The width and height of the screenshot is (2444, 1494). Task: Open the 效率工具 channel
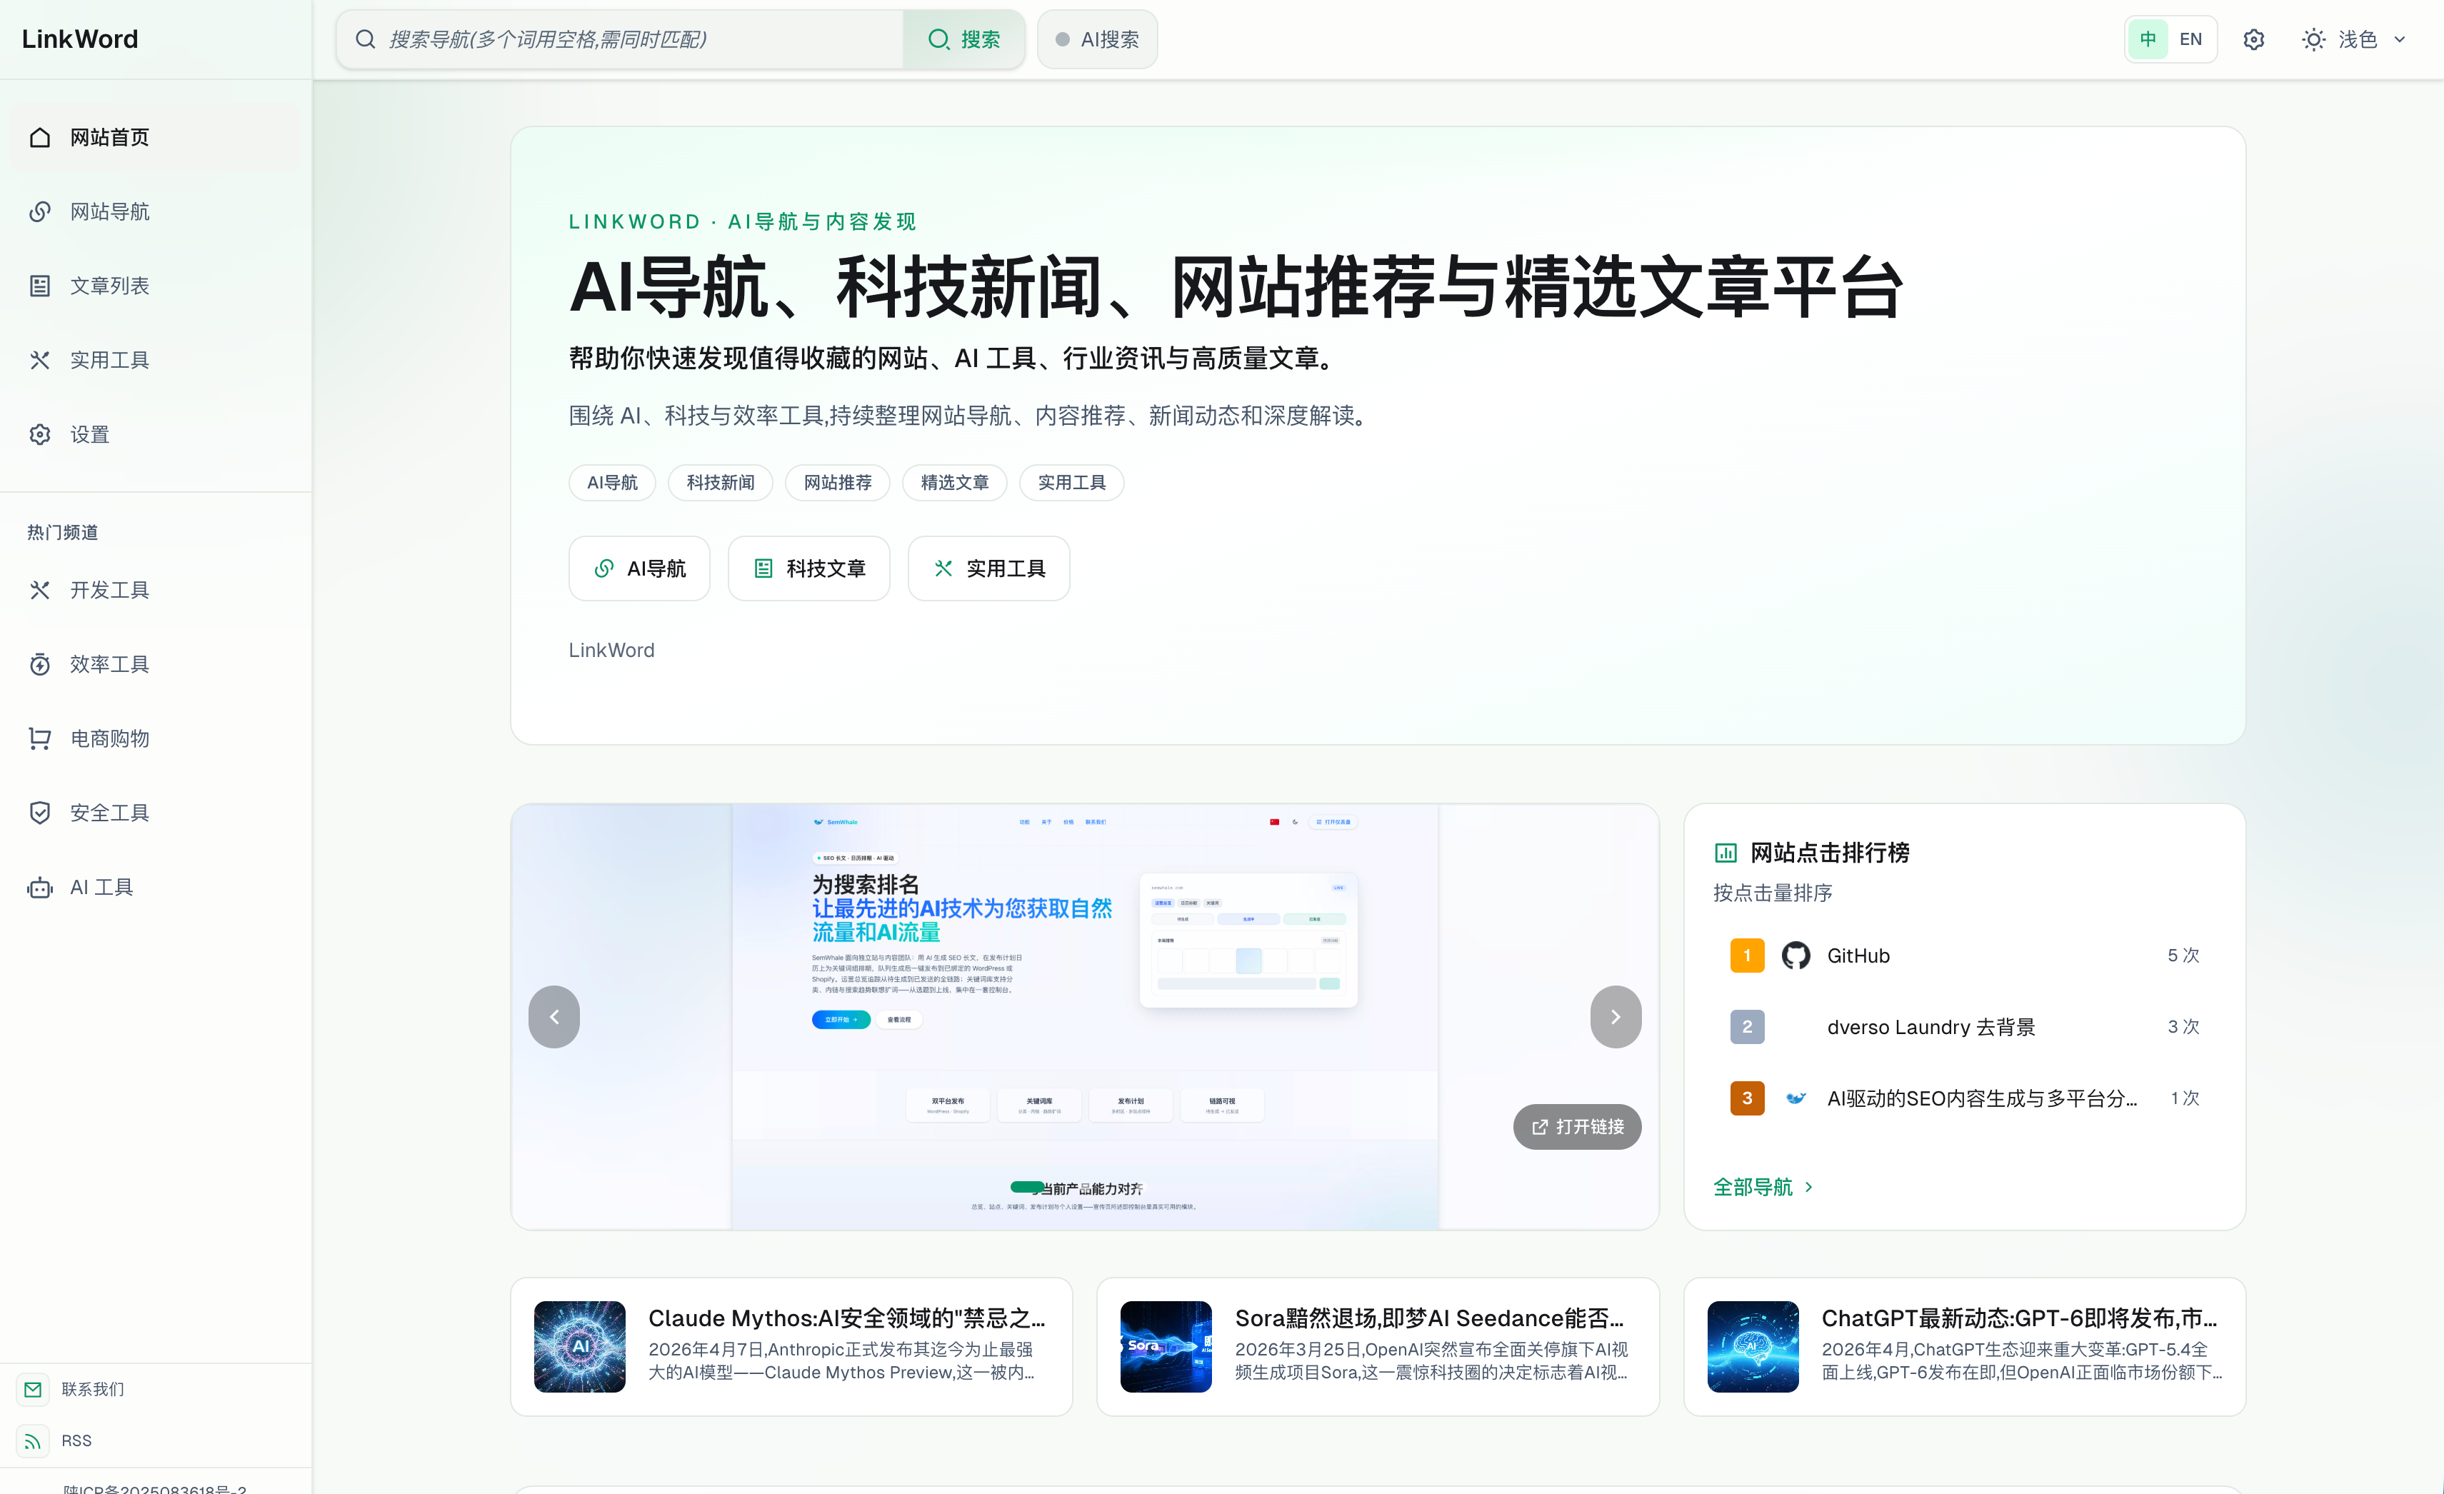click(156, 665)
